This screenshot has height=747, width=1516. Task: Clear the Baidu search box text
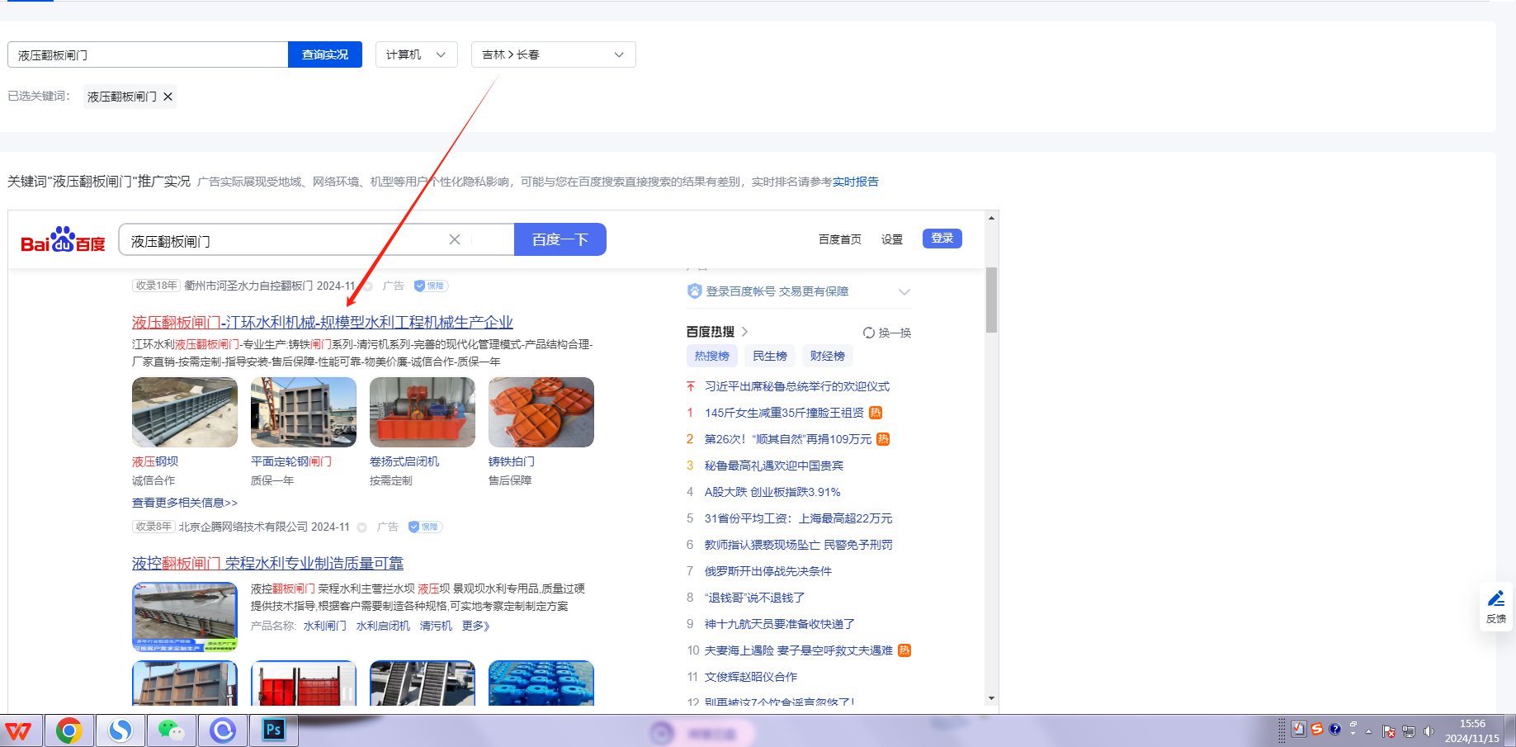454,239
